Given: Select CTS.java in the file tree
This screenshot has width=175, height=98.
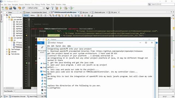Looking at the screenshot, I should 19,42.
